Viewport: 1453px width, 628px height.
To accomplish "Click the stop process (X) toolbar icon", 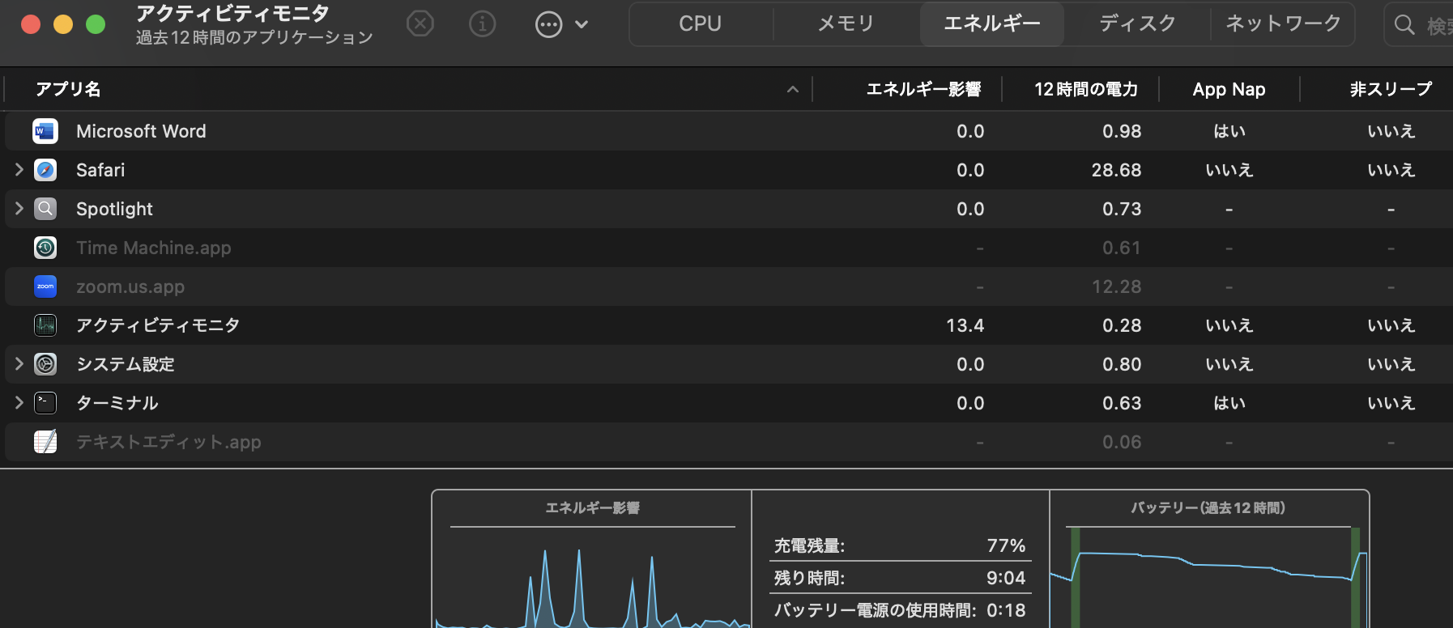I will click(420, 24).
